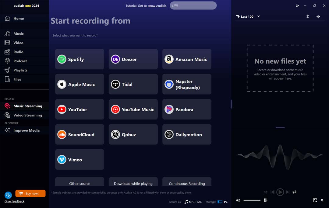
Task: Enable repeat playback
Action: click(x=294, y=192)
